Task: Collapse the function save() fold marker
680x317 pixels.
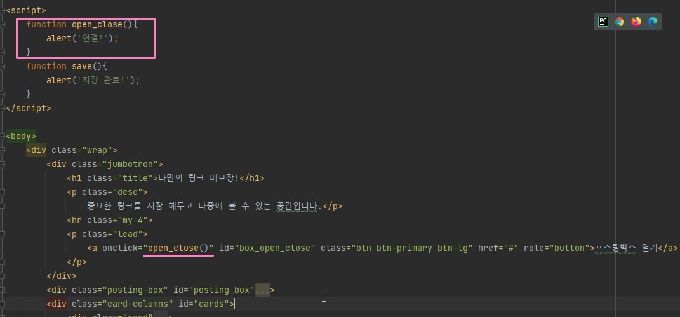Action: coord(2,66)
